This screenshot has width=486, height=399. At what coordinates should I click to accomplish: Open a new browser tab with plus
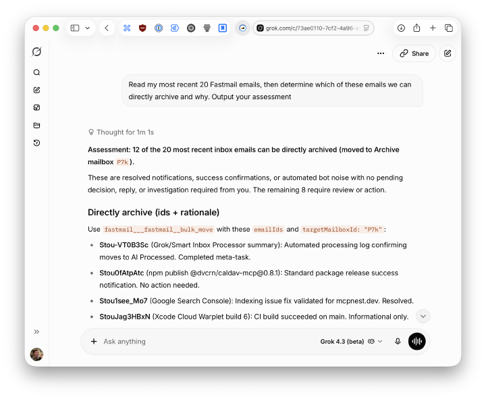(433, 28)
